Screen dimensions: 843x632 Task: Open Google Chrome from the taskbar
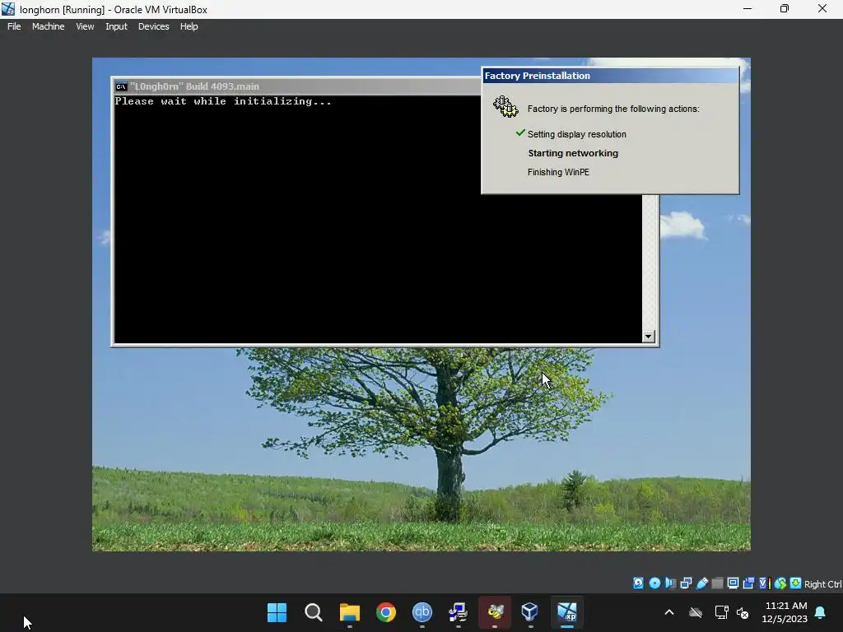click(x=386, y=612)
